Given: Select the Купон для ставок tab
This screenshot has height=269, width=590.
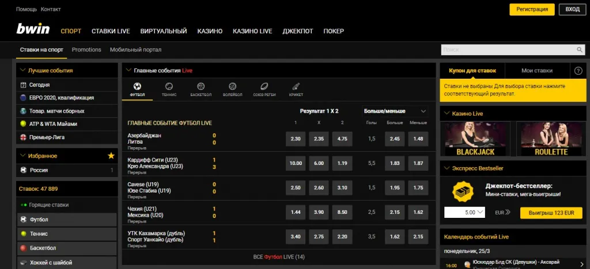Looking at the screenshot, I should [472, 71].
